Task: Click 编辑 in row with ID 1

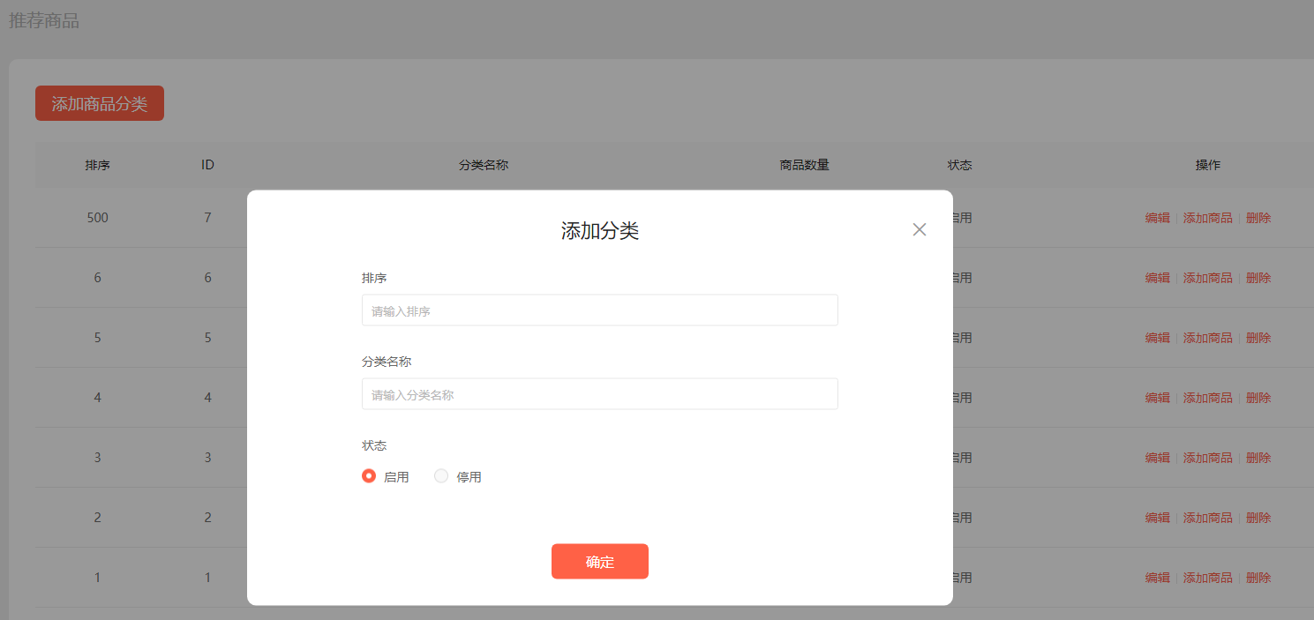Action: 1158,578
